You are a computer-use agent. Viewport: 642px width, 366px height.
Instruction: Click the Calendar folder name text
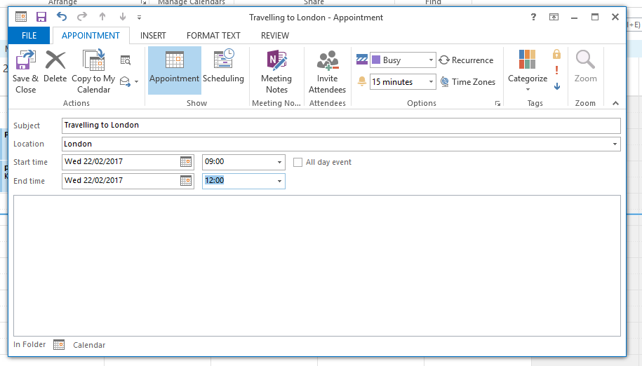click(89, 345)
